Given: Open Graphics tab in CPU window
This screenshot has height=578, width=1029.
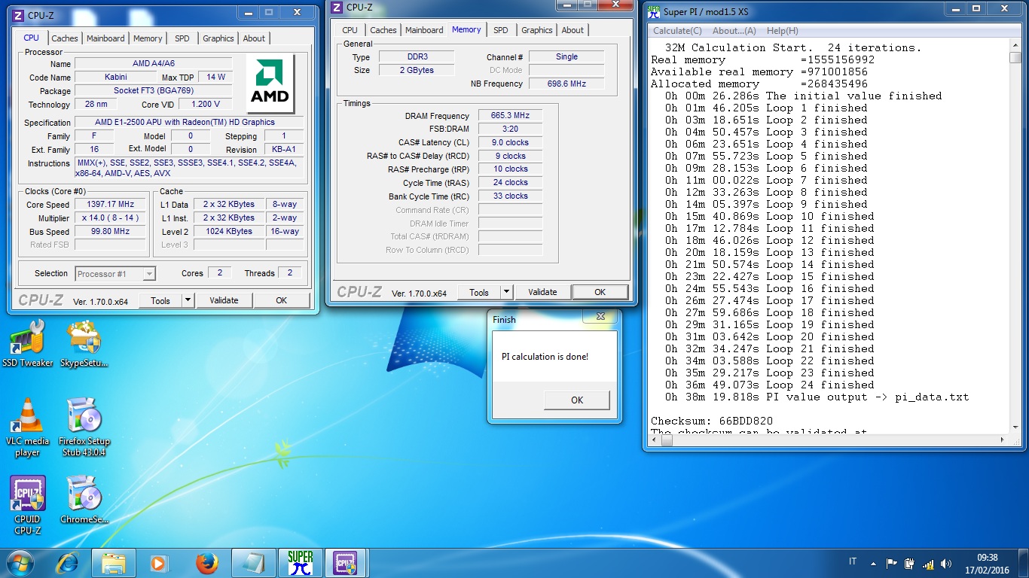Looking at the screenshot, I should coord(218,38).
